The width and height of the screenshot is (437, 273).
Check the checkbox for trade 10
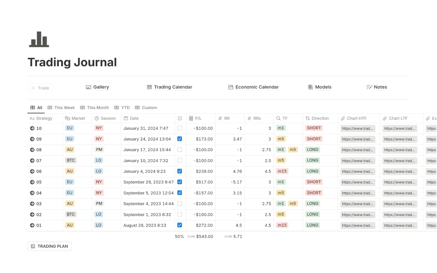pyautogui.click(x=180, y=128)
